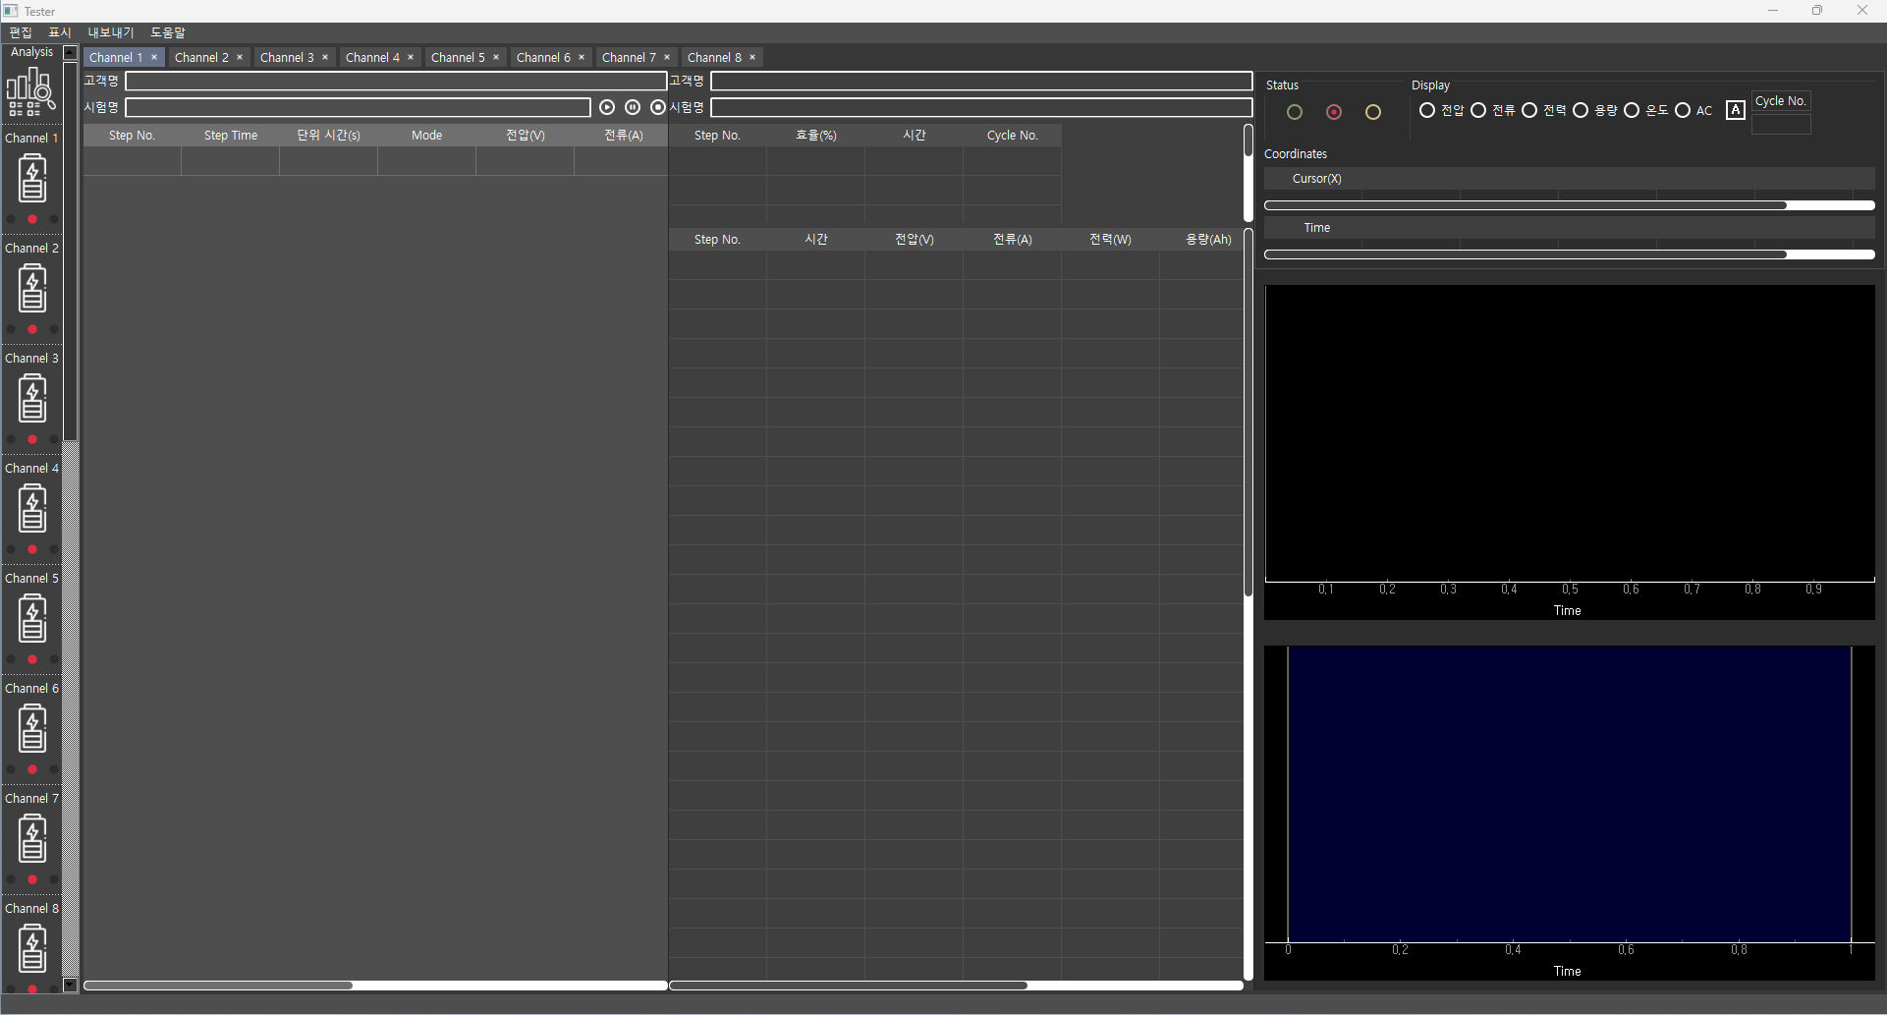1887x1015 pixels.
Task: Switch to the Channel 5 tab
Action: tap(458, 57)
